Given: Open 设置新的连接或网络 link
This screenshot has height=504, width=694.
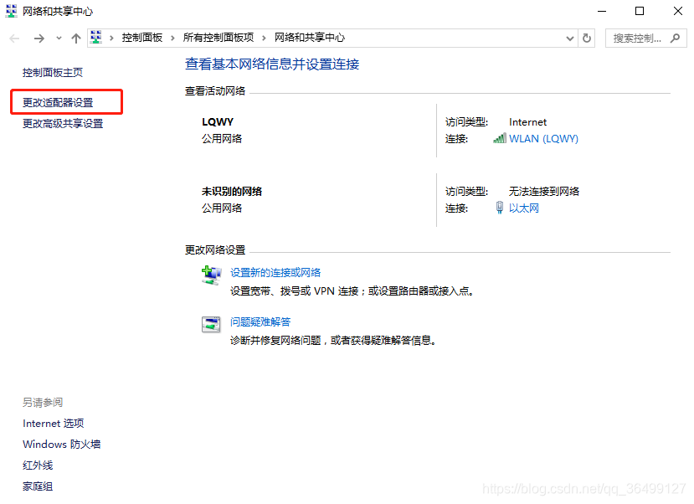Looking at the screenshot, I should tap(275, 273).
